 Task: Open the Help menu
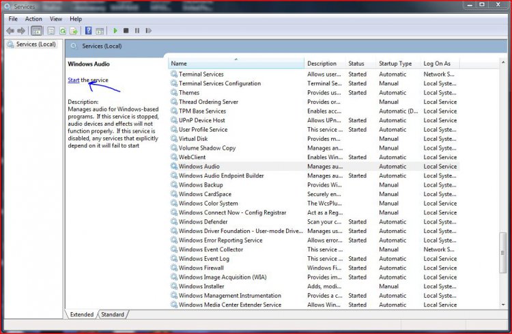[76, 18]
